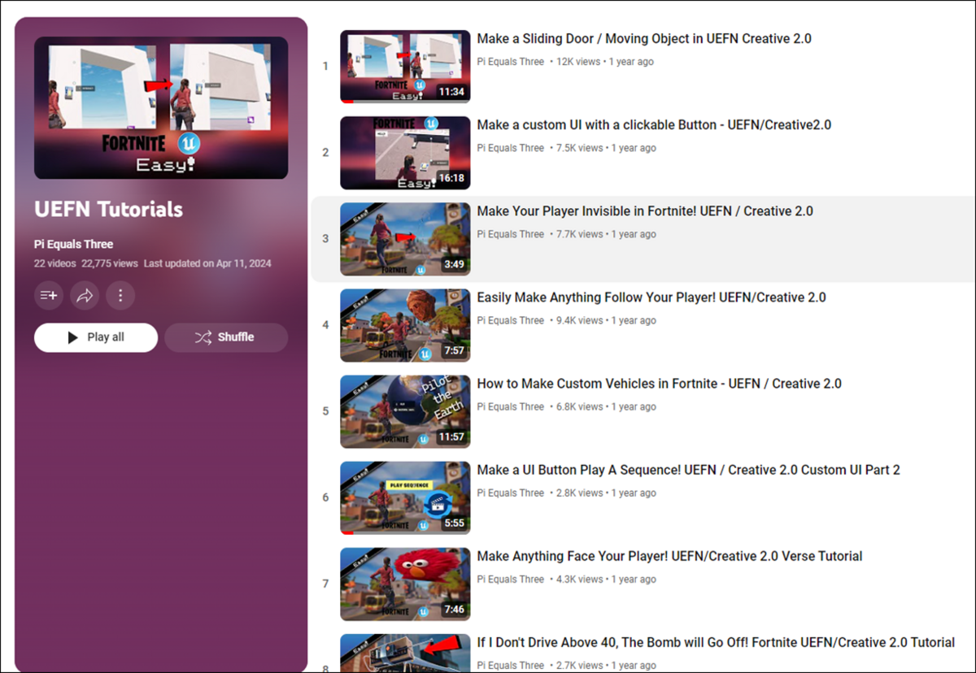Viewport: 976px width, 673px height.
Task: Click the Play all button
Action: pos(96,337)
